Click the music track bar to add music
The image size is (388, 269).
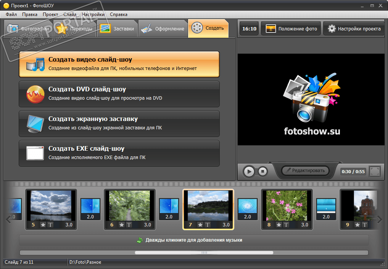(x=194, y=240)
